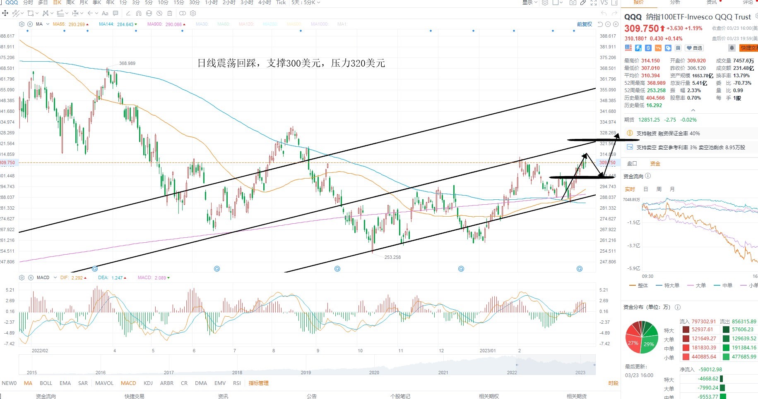This screenshot has height=399, width=758.
Task: Open MA indicator settings gear
Action: tap(22, 24)
